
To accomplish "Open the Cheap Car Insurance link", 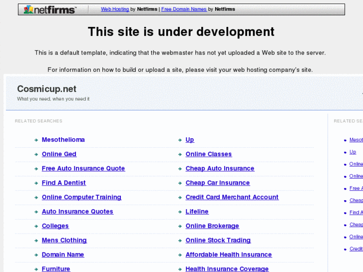I will coord(218,183).
